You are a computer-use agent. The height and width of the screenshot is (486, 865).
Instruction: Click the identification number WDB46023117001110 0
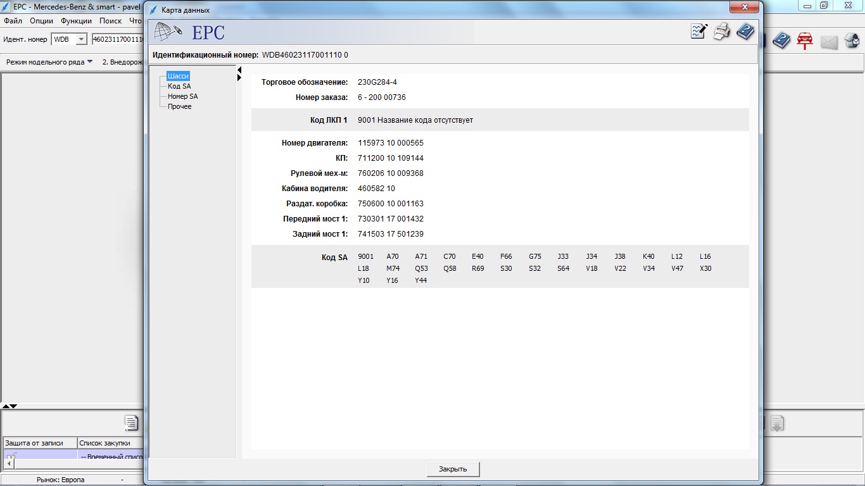[305, 55]
